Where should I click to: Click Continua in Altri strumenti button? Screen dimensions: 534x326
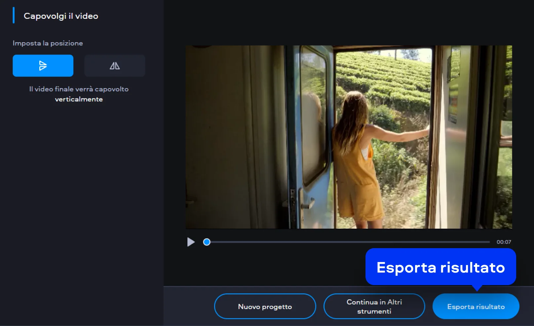(374, 307)
